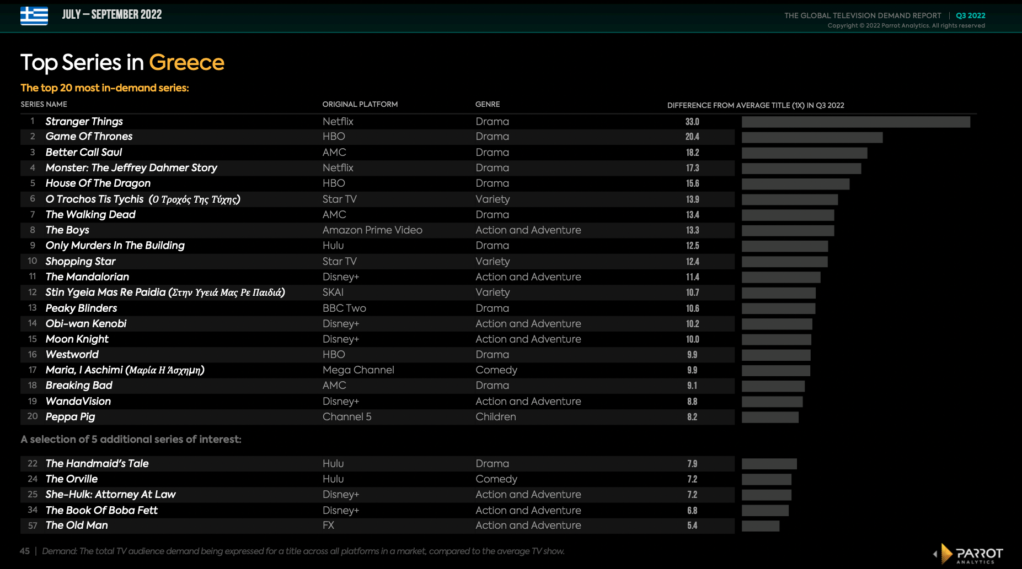The image size is (1022, 569).
Task: Select 'The Walking Dead' series name
Action: point(90,214)
